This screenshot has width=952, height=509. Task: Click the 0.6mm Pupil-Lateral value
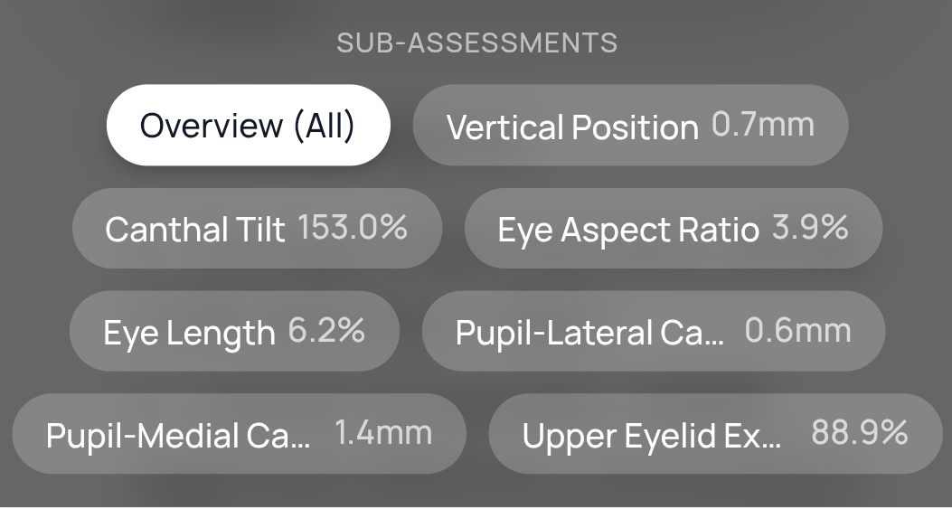pyautogui.click(x=797, y=330)
